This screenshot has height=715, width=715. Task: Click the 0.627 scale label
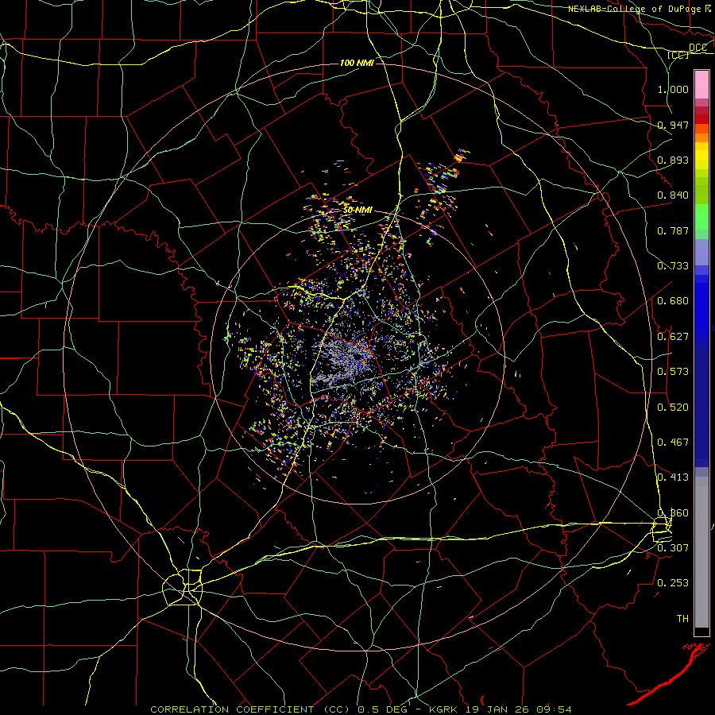(x=673, y=337)
